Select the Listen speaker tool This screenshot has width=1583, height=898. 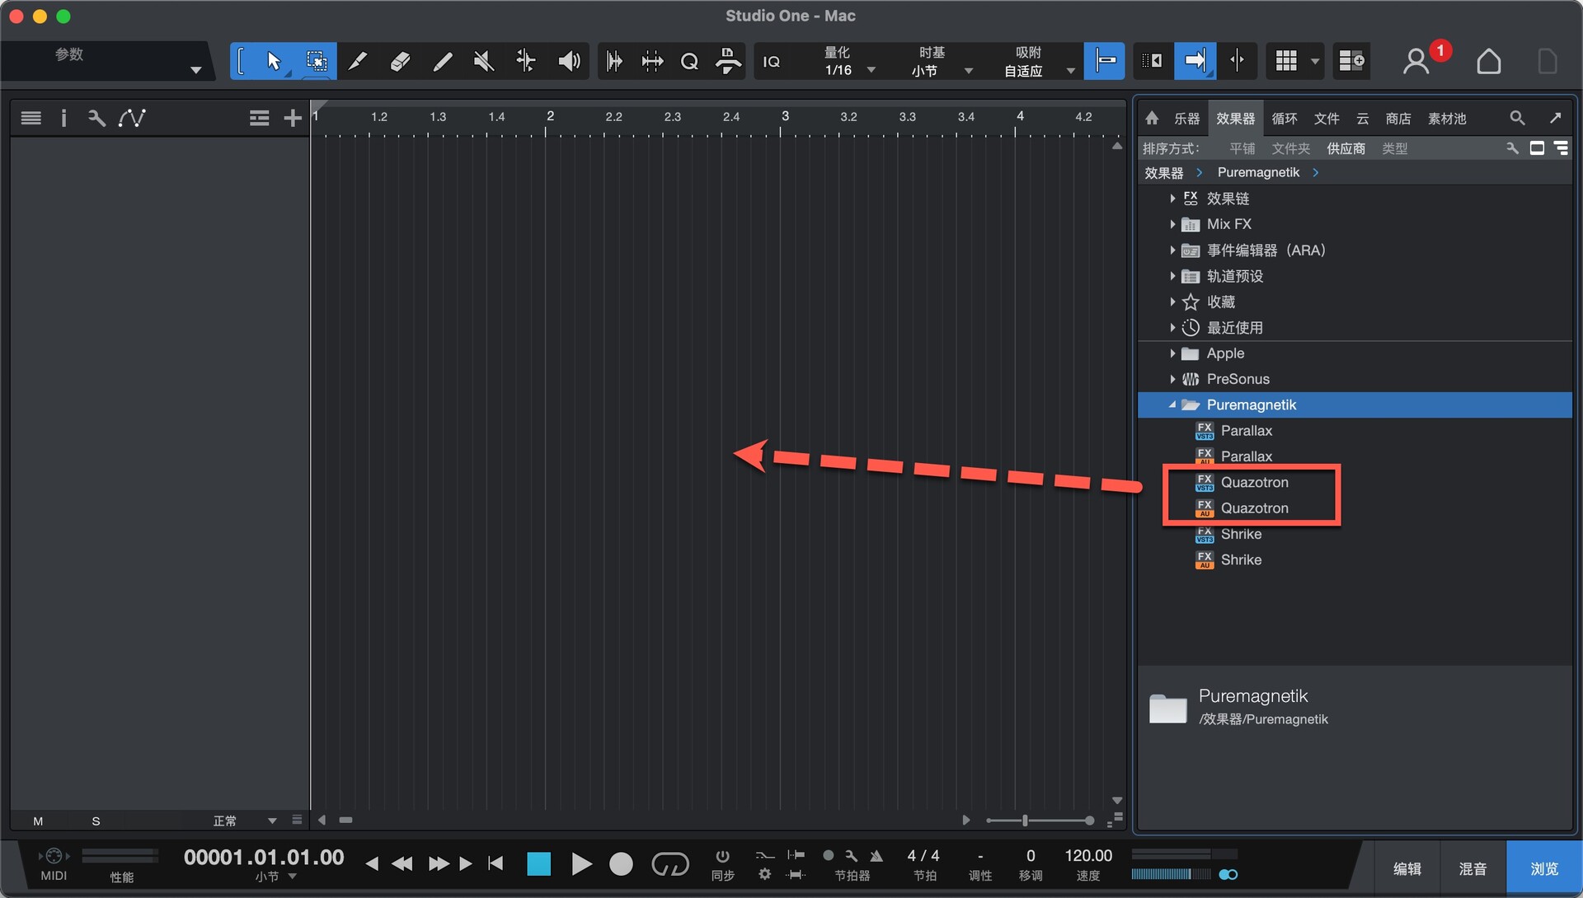tap(569, 61)
